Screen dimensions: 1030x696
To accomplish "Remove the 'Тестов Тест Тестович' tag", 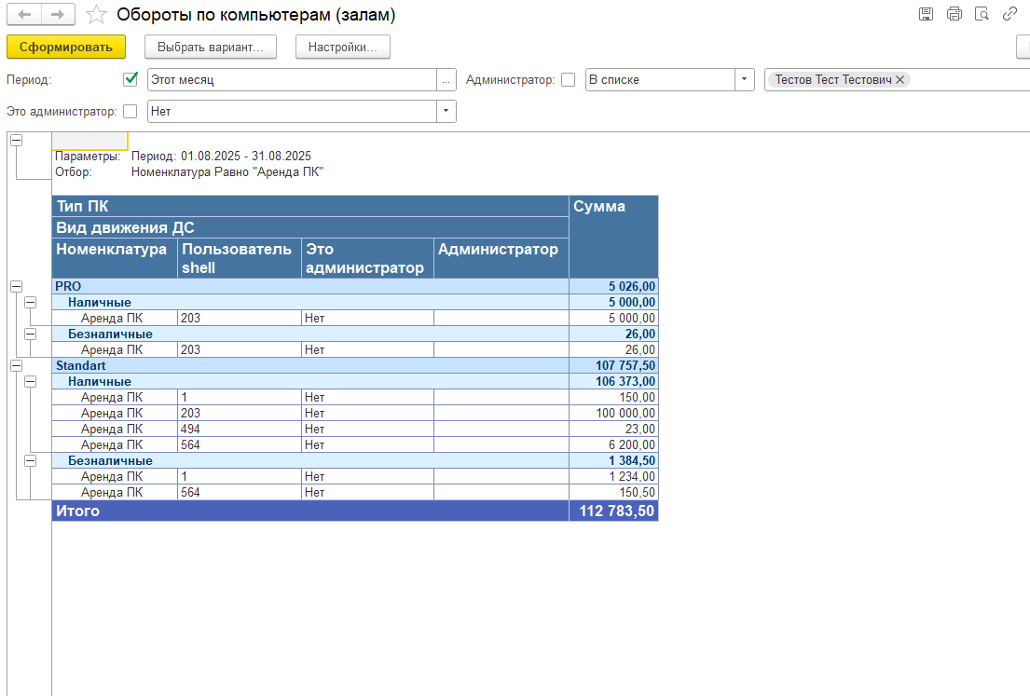I will click(900, 80).
